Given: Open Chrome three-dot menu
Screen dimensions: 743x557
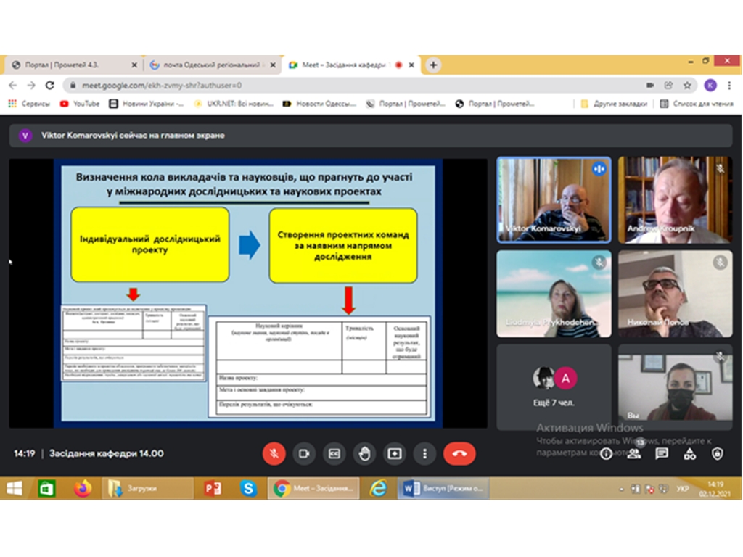Looking at the screenshot, I should point(730,86).
